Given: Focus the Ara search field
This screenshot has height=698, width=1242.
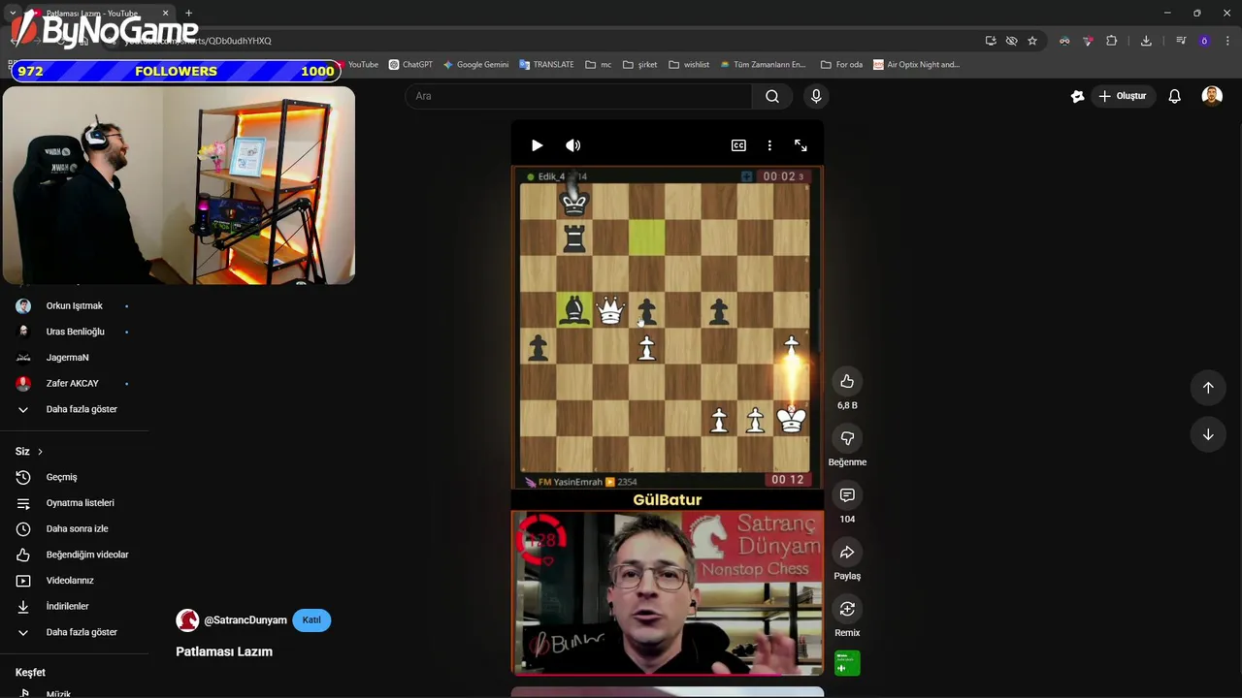Looking at the screenshot, I should tap(578, 96).
